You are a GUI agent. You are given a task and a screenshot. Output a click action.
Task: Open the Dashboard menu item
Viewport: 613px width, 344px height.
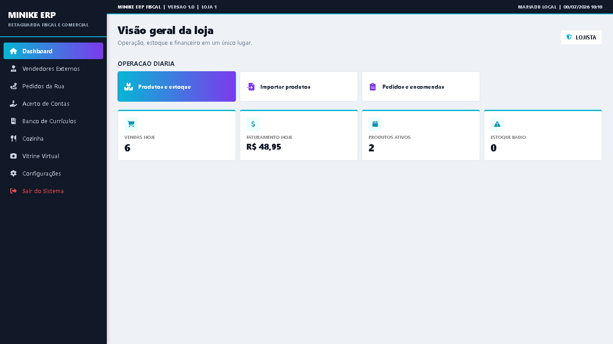pyautogui.click(x=53, y=51)
